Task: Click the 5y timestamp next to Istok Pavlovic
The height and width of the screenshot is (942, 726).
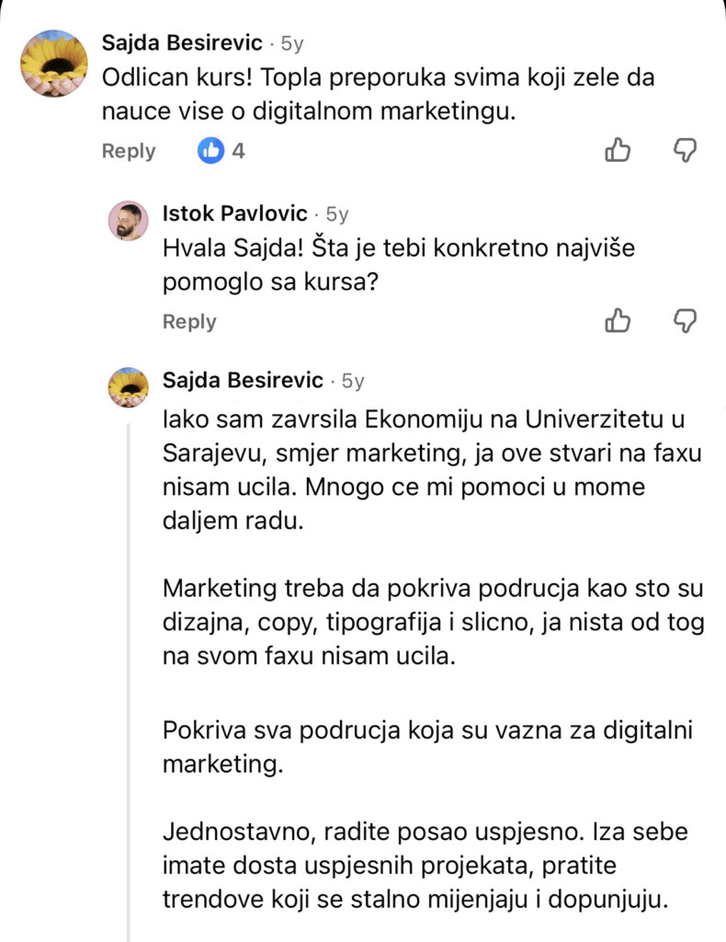Action: click(337, 214)
